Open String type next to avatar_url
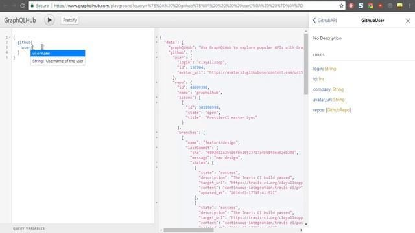415x233 pixels. 338,100
